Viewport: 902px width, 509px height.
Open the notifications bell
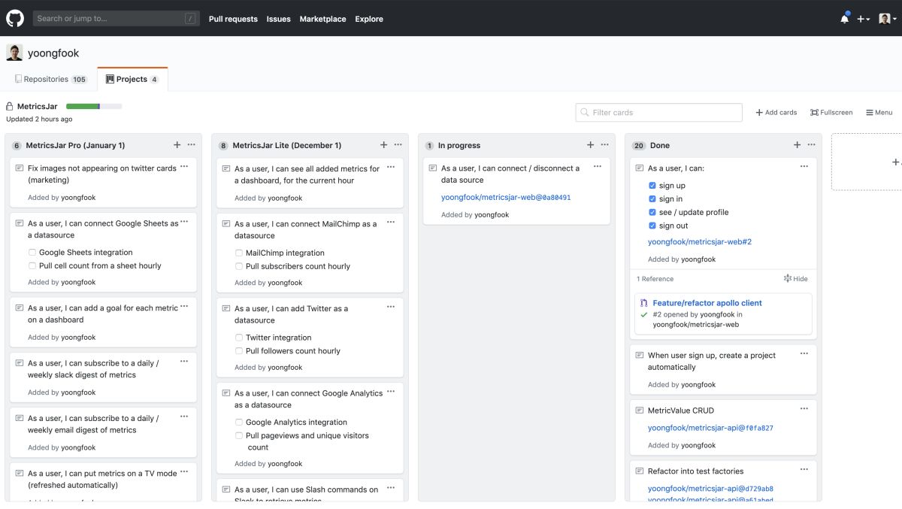pos(844,19)
